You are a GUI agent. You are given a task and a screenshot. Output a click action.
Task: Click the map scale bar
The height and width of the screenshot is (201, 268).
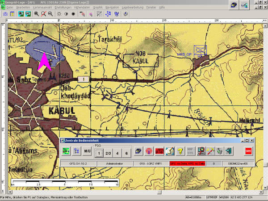tap(65, 182)
